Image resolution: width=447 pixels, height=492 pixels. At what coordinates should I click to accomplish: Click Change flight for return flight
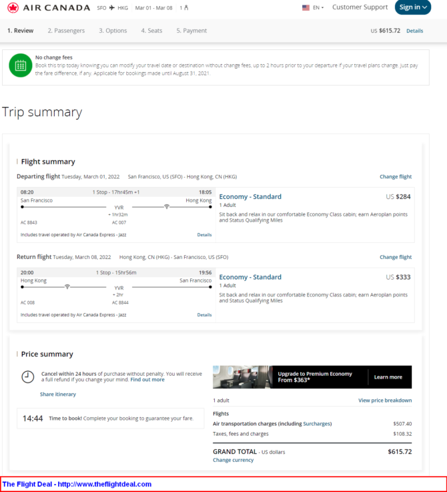tap(396, 257)
